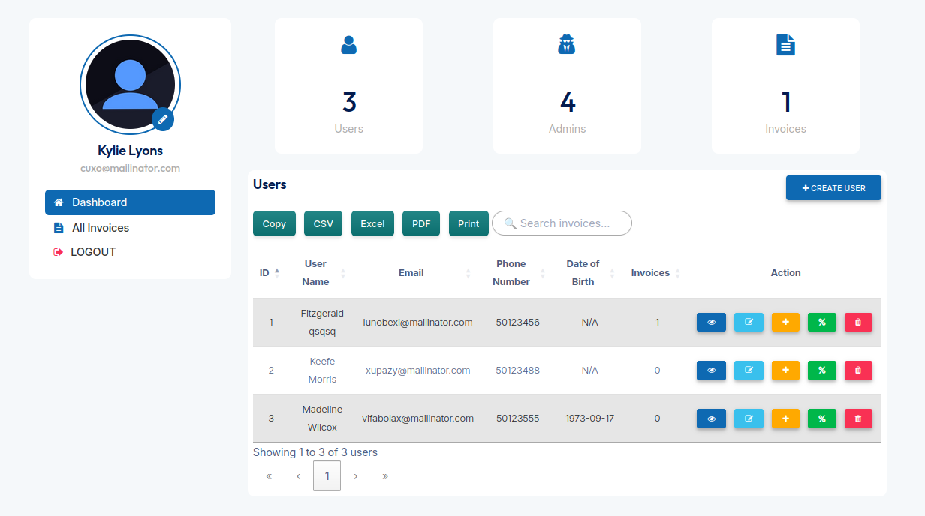Open the percent action for Fitzgerald qsqsq
Image resolution: width=925 pixels, height=516 pixels.
click(x=821, y=322)
